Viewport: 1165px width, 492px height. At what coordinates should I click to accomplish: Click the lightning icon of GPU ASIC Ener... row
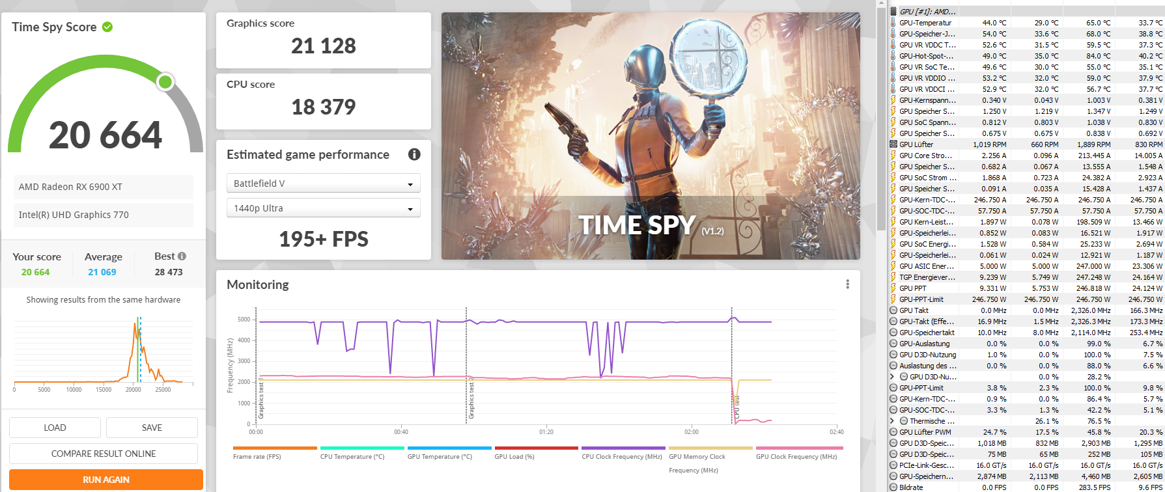[x=893, y=266]
